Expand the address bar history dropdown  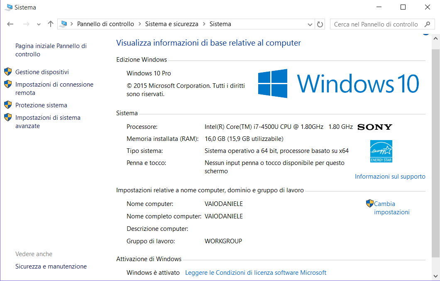[x=310, y=24]
